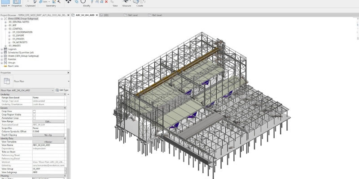
Task: Expand the 03_IMAGES node
Action: click(5, 46)
